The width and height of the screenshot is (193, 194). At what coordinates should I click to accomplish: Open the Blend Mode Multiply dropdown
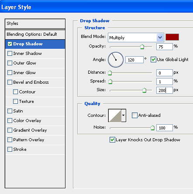point(136,37)
